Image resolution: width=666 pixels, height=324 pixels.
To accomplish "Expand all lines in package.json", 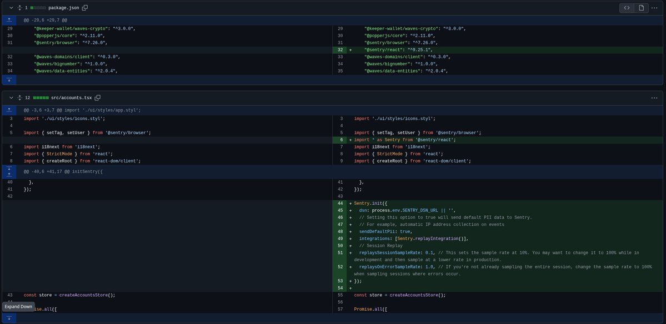I will 19,8.
